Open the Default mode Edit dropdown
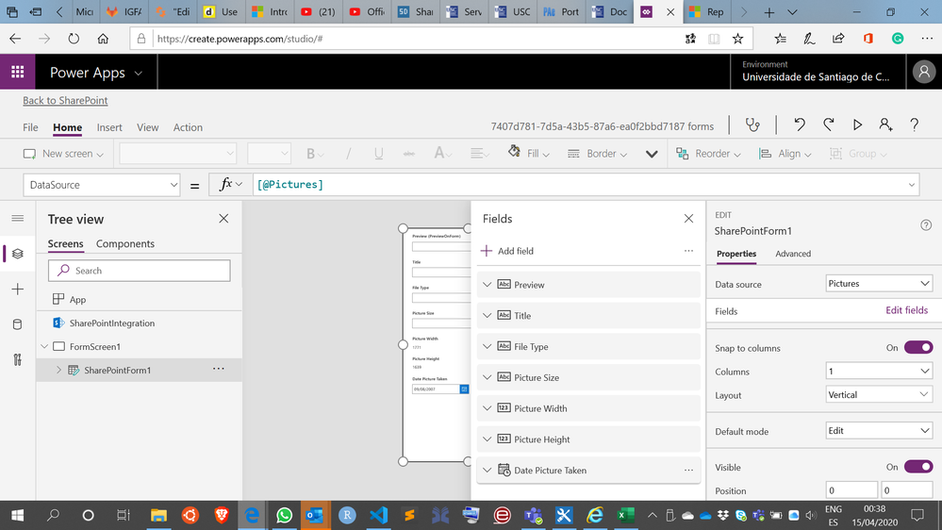The image size is (942, 530). (x=879, y=431)
